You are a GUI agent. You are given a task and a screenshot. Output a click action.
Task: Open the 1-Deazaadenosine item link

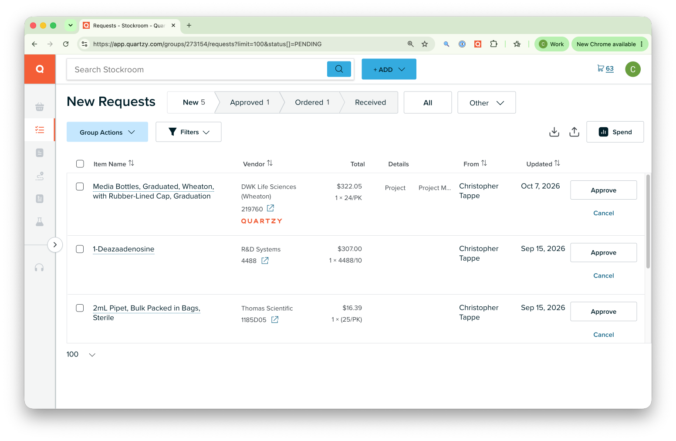124,249
